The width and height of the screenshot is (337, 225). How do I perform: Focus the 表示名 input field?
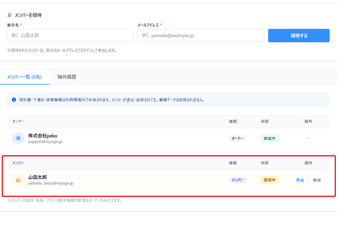70,35
